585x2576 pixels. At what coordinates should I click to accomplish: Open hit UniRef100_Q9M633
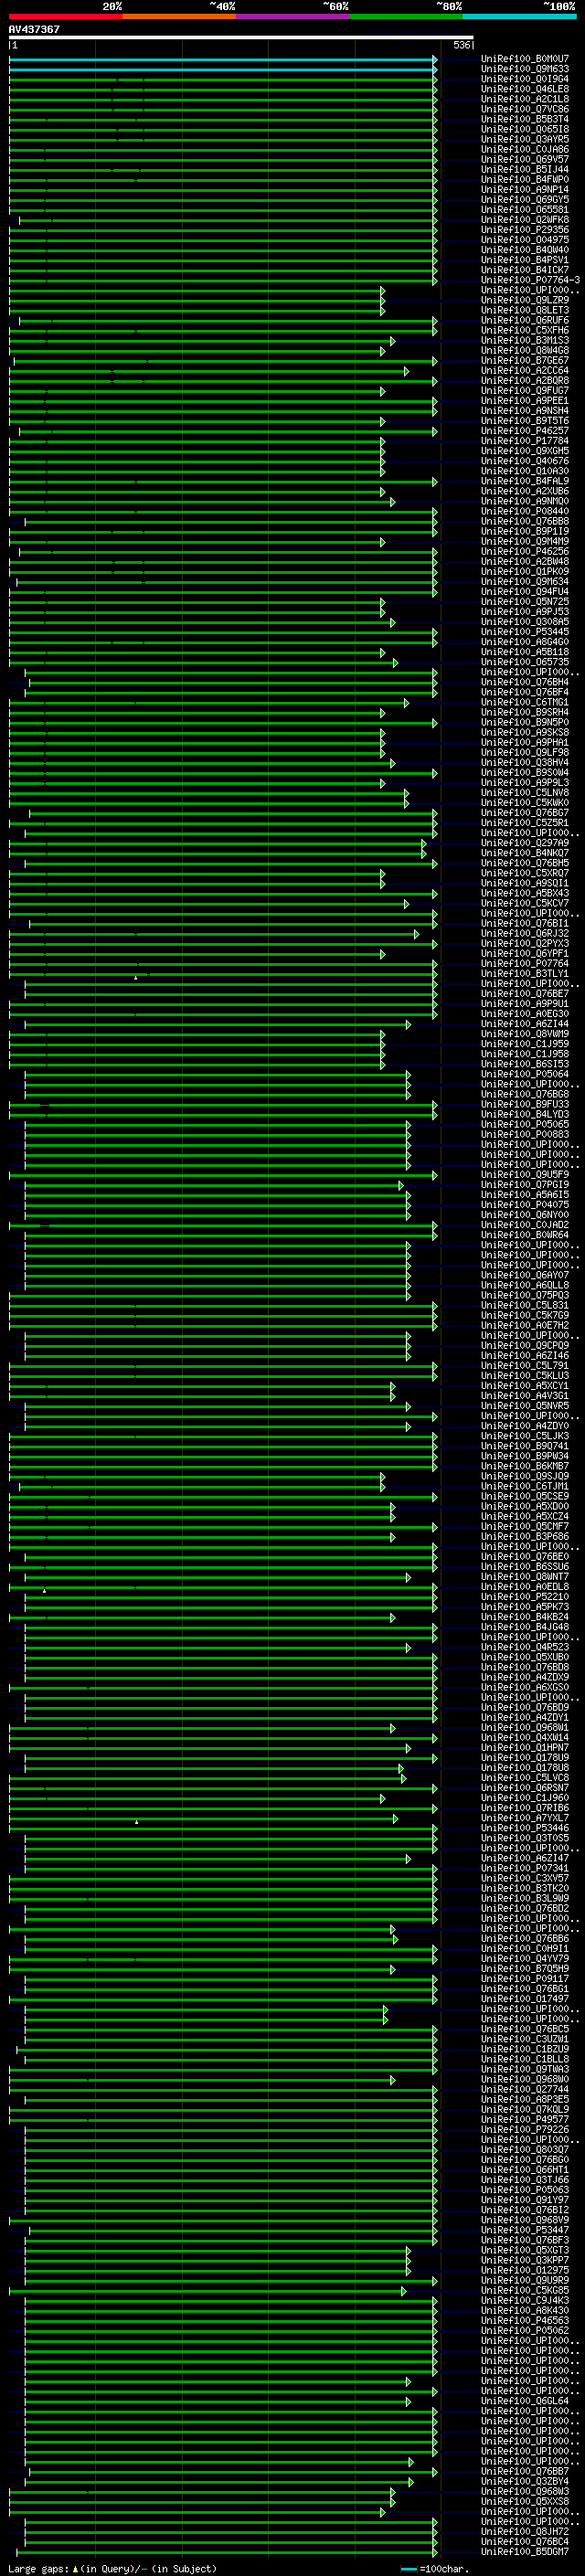(525, 69)
